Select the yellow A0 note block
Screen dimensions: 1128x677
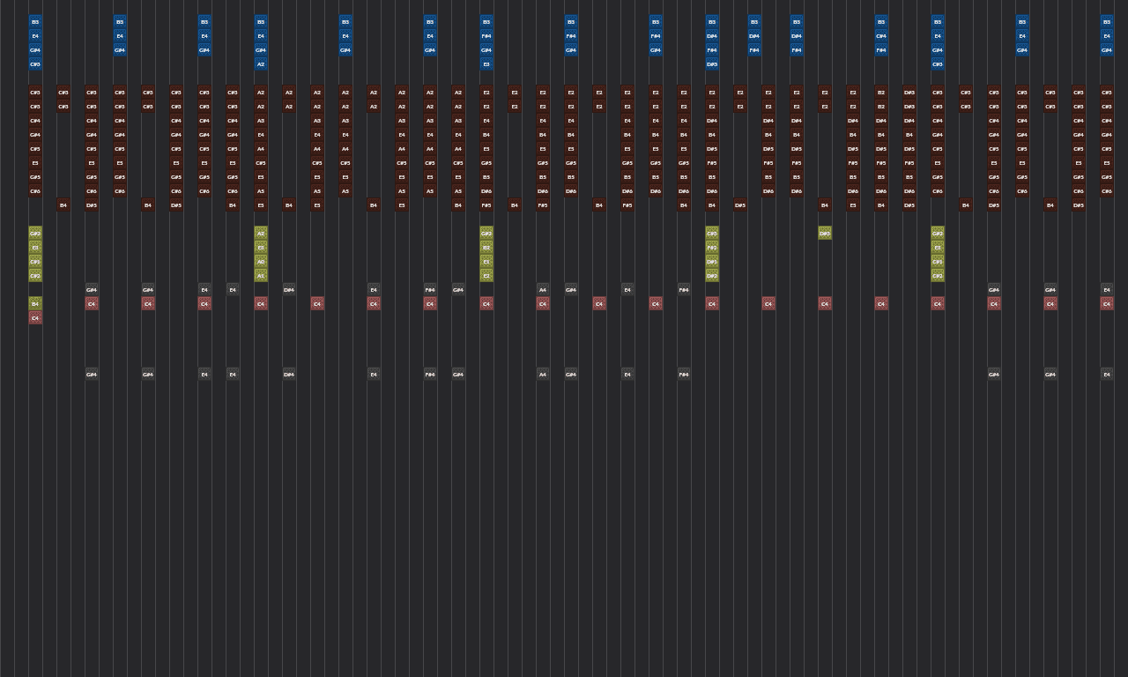261,262
